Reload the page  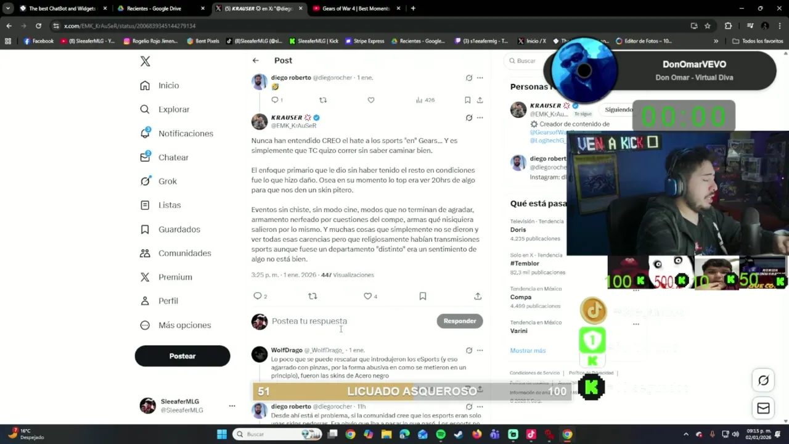(38, 26)
